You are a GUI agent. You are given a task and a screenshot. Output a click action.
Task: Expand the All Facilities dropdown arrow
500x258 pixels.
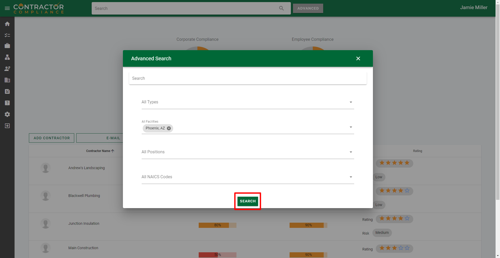351,127
